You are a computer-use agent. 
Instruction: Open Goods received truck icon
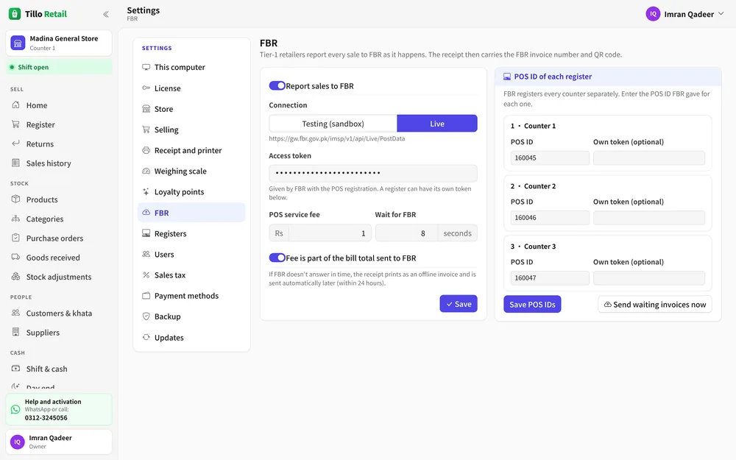pyautogui.click(x=16, y=257)
